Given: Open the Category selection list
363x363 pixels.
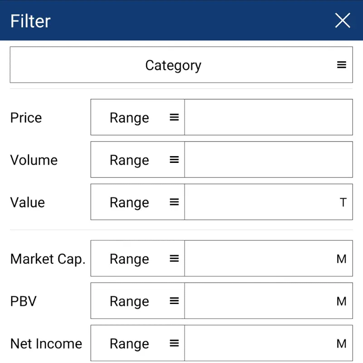Looking at the screenshot, I should coord(181,64).
